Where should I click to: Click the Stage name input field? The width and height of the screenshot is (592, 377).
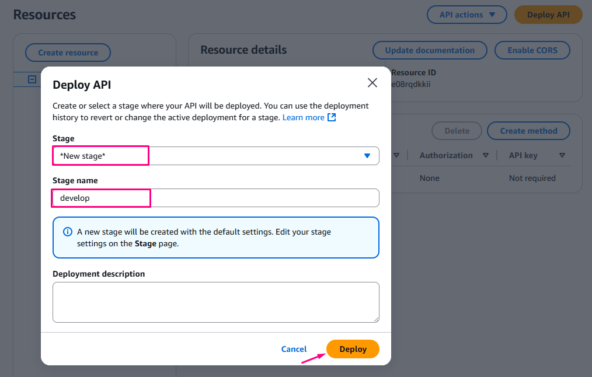pos(215,198)
